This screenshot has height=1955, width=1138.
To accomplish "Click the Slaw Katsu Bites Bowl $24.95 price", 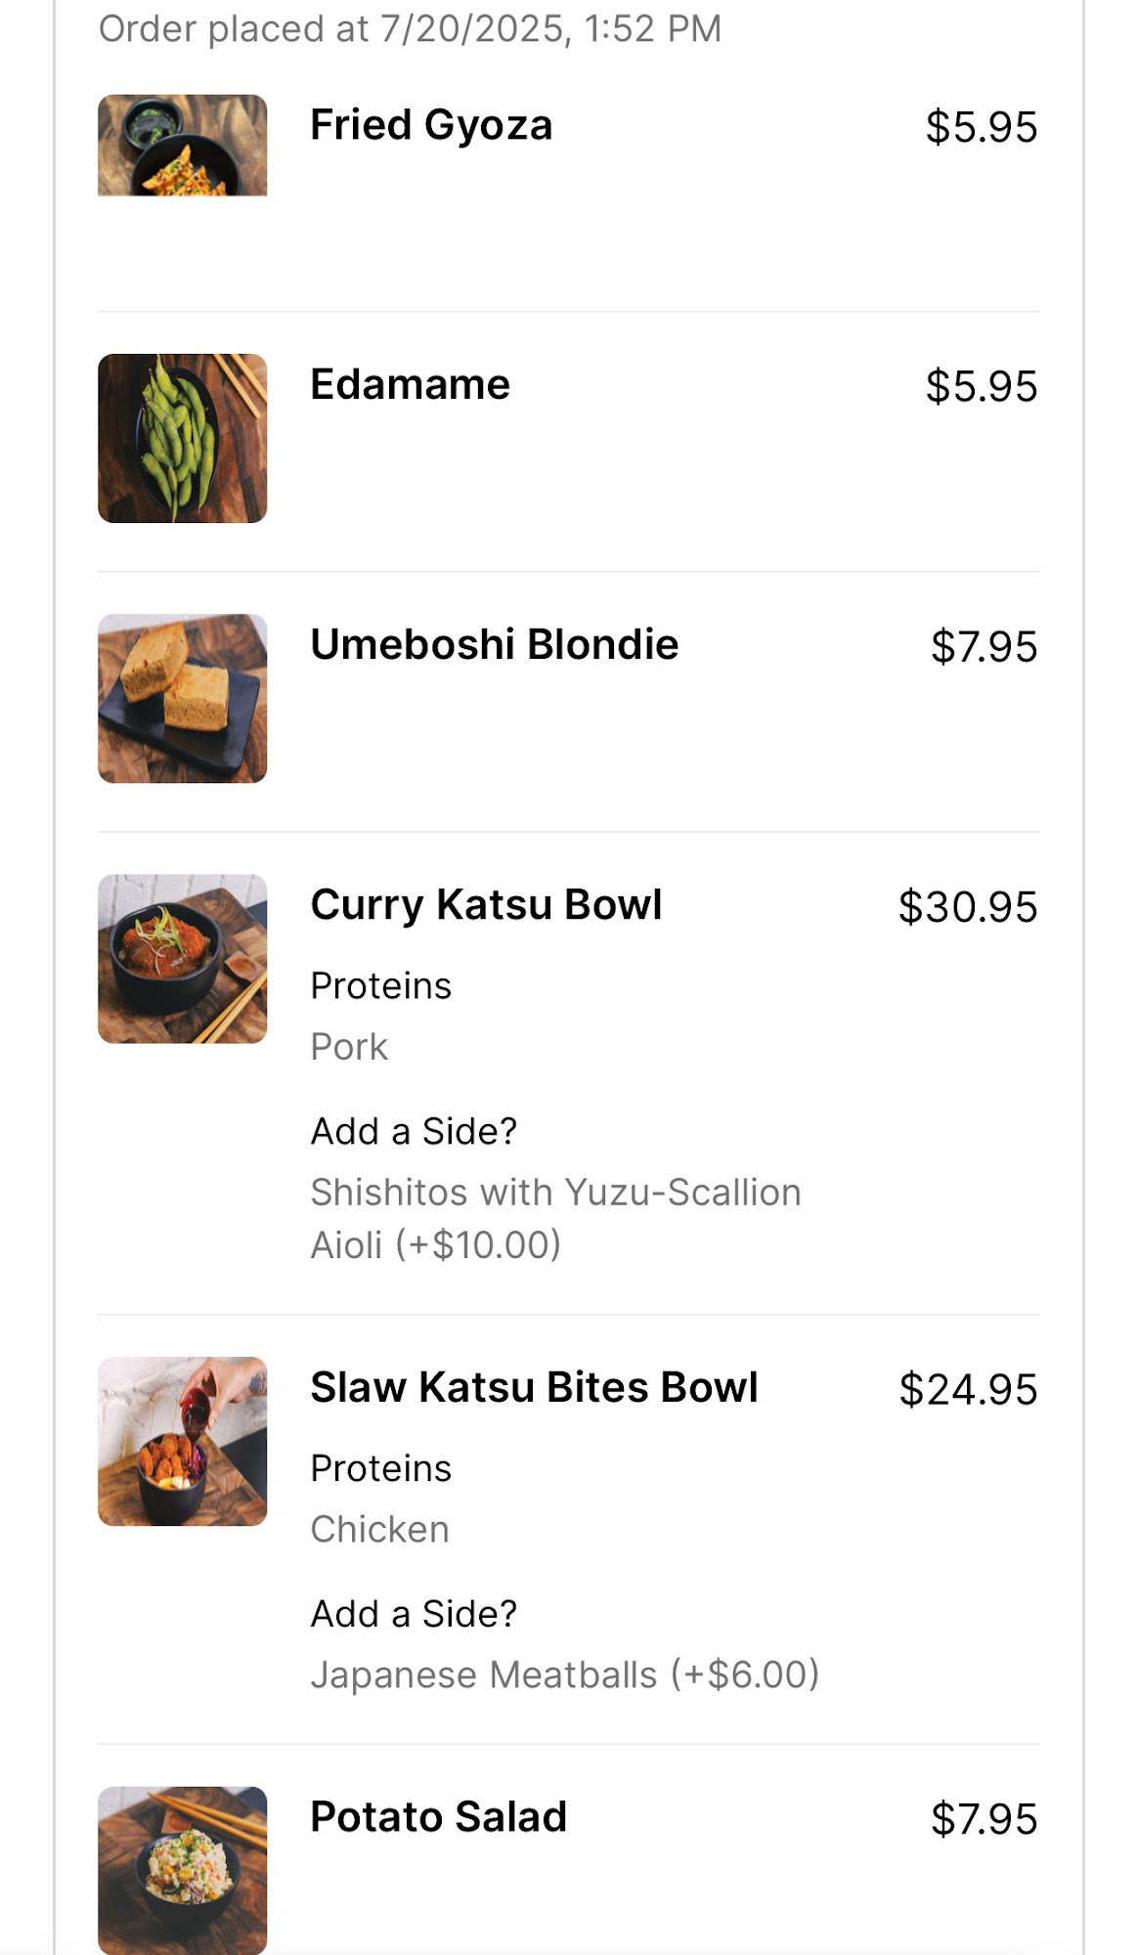I will tap(967, 1389).
